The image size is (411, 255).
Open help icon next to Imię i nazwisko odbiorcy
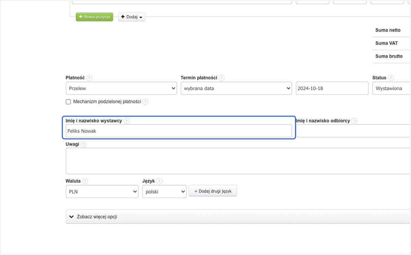[354, 121]
